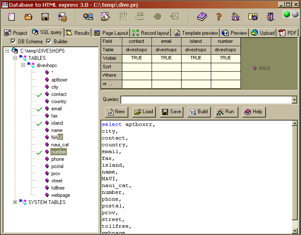Toggle the Builder checkbox
301x235 pixels.
click(49, 41)
